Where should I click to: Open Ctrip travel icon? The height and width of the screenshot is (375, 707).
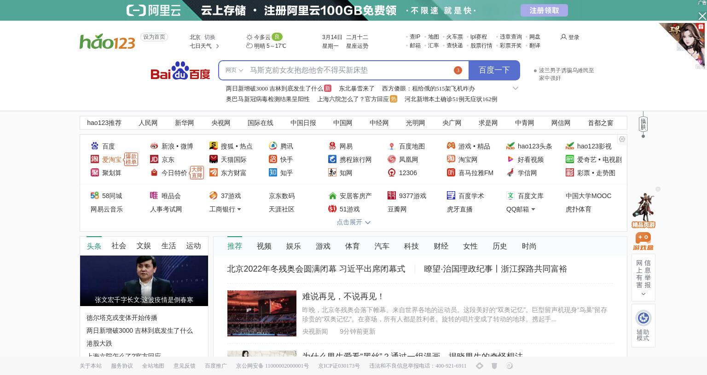coord(332,159)
